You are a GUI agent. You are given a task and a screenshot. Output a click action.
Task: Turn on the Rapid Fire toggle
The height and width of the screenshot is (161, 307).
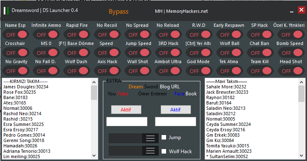click(77, 35)
